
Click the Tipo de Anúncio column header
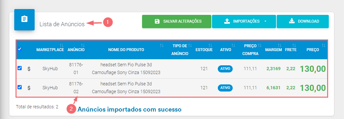click(180, 49)
